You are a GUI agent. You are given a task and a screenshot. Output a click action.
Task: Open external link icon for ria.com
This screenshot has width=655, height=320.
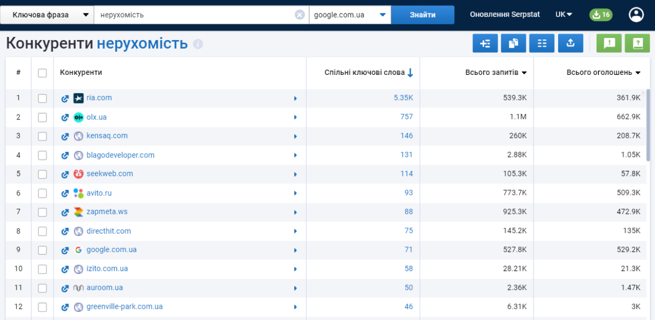click(65, 98)
